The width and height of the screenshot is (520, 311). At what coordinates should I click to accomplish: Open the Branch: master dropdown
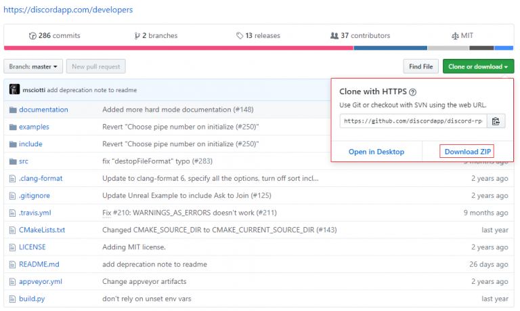34,66
